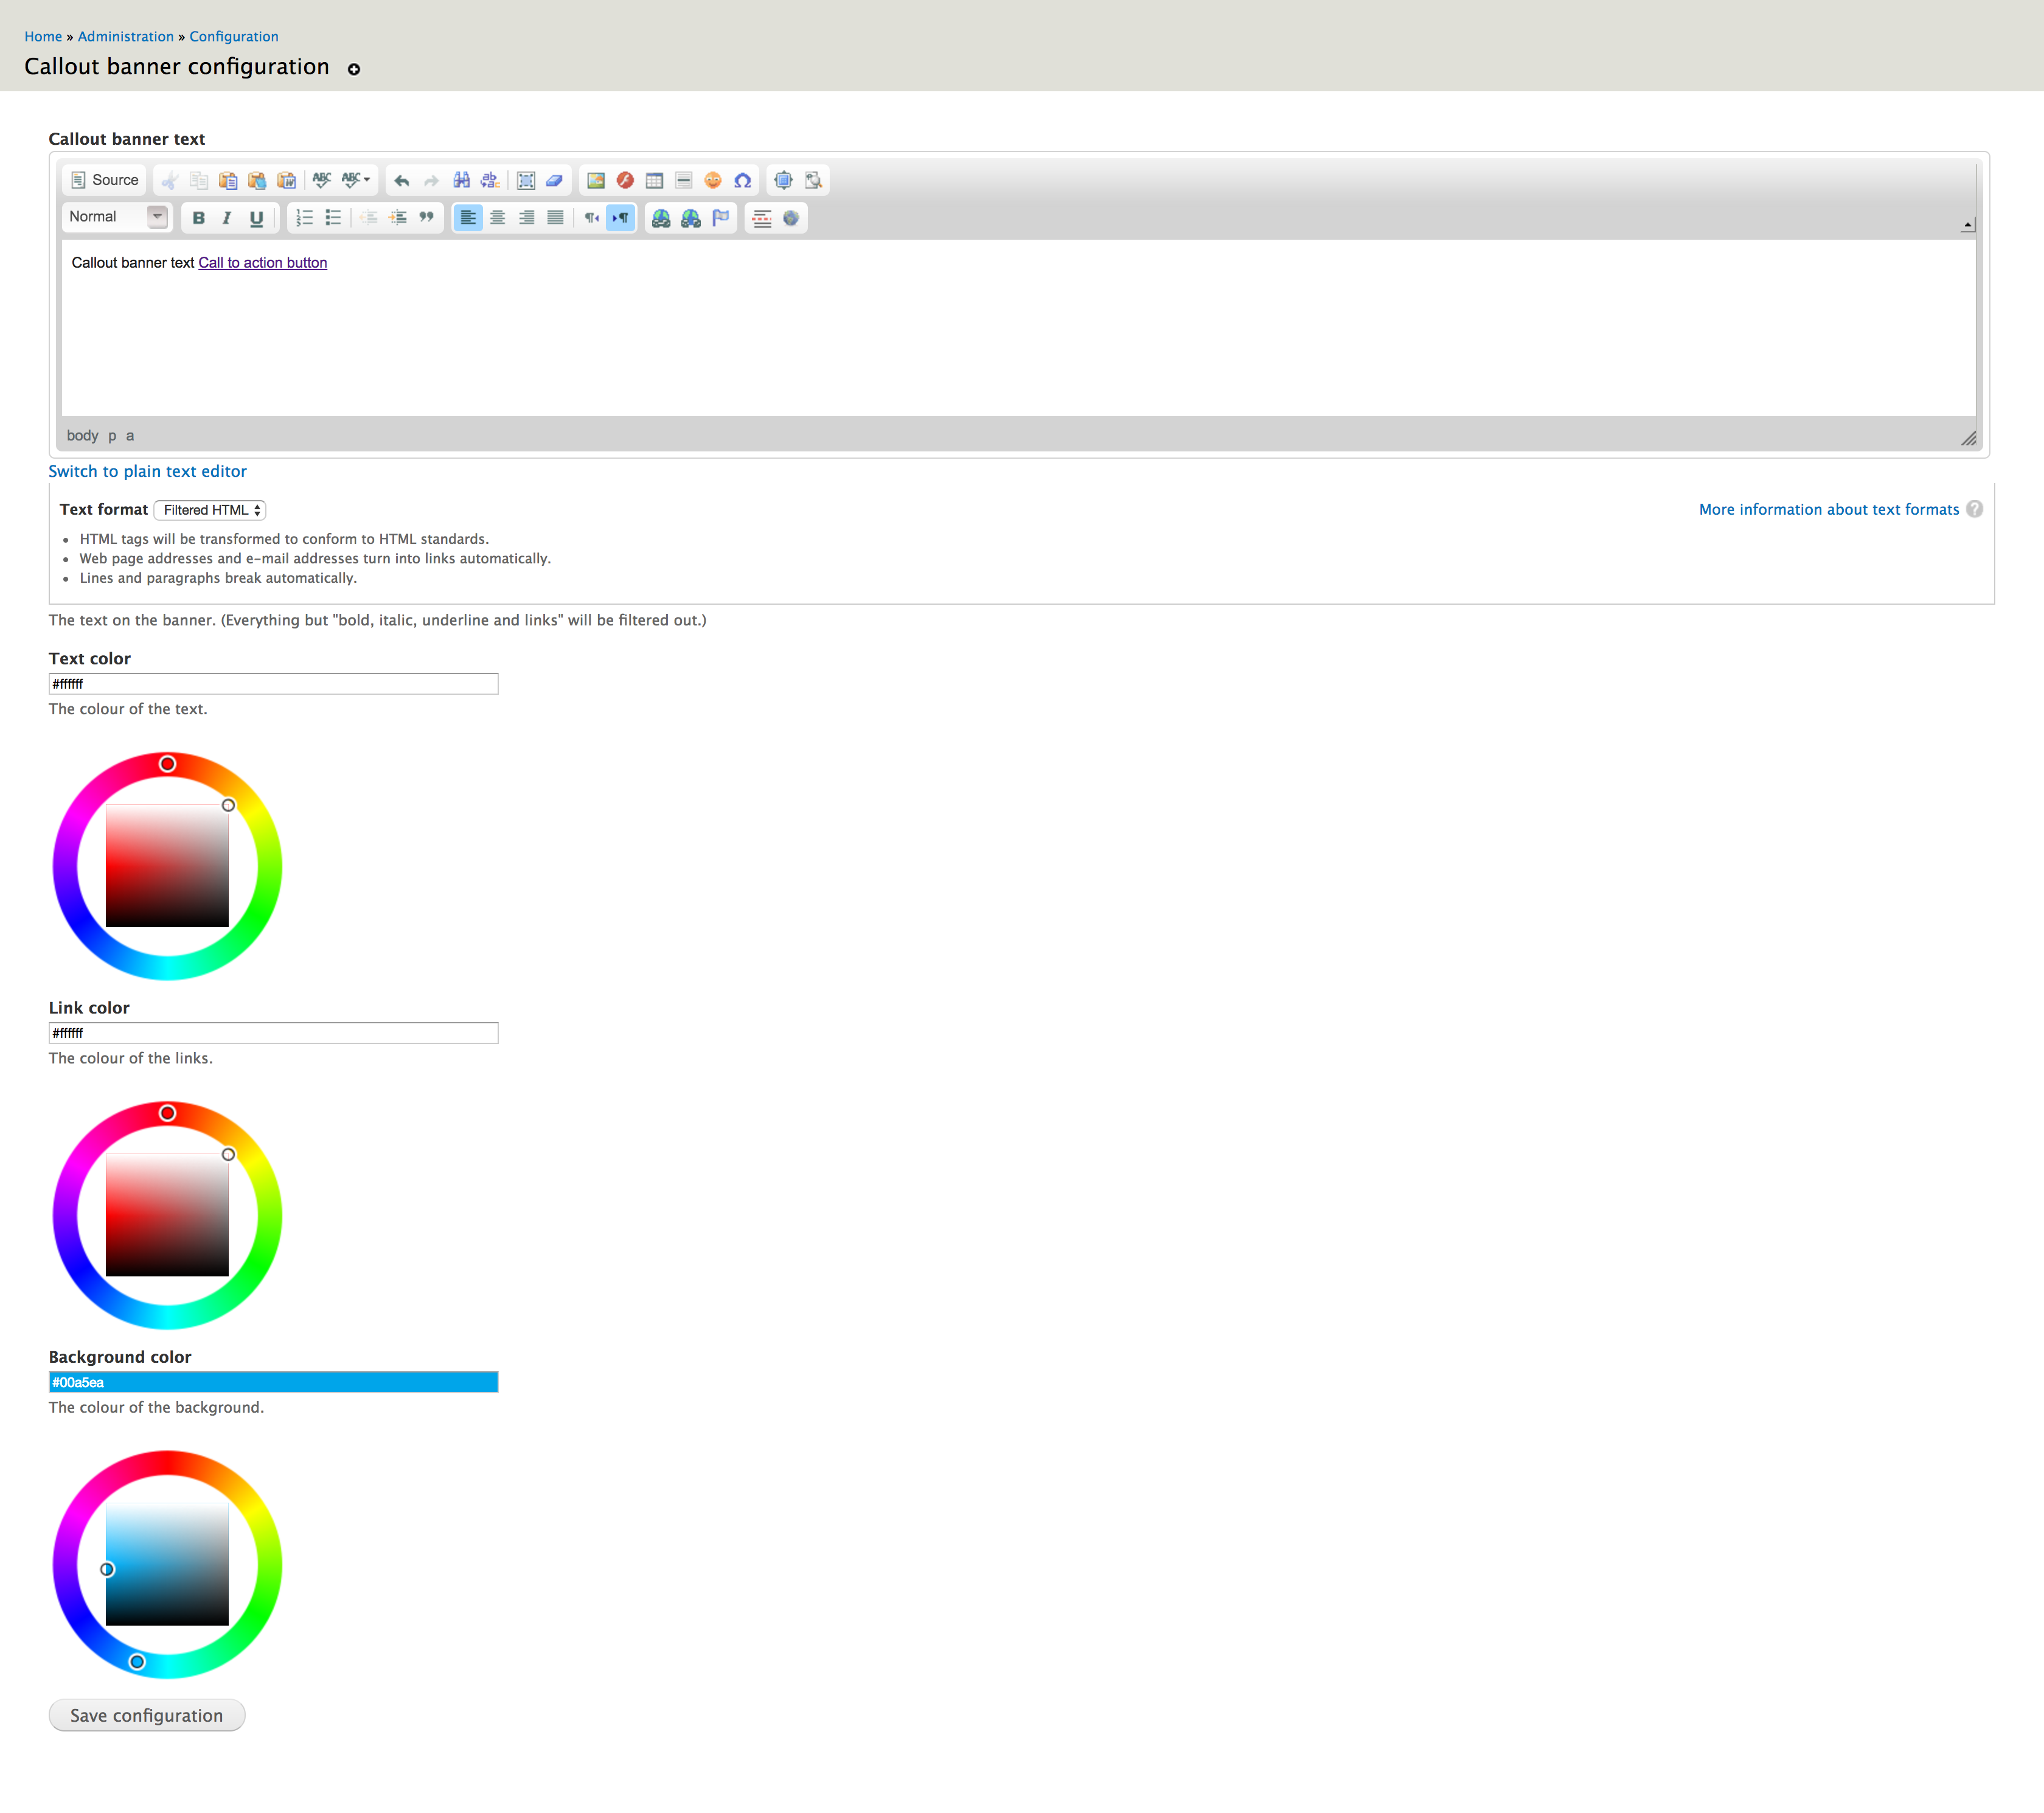Screen dimensions: 2044x1813
Task: Toggle bulleted list
Action: click(333, 218)
